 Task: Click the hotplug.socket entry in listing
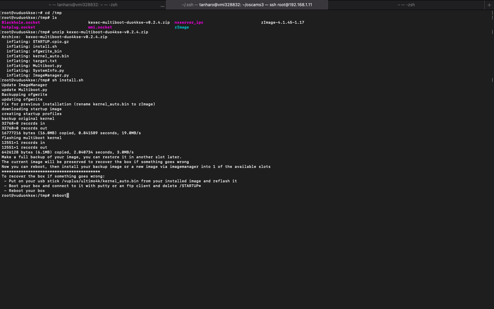click(x=18, y=27)
